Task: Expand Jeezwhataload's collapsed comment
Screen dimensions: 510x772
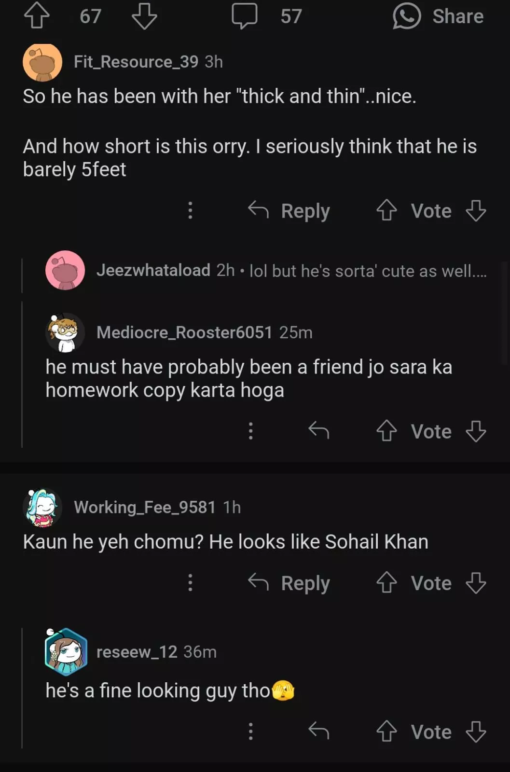Action: coord(289,271)
